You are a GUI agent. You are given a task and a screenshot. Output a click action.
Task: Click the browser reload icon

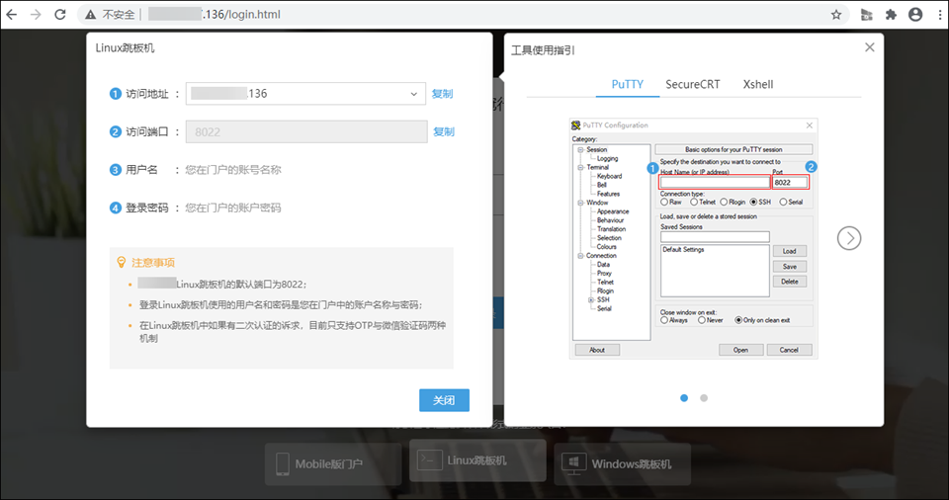[x=59, y=15]
